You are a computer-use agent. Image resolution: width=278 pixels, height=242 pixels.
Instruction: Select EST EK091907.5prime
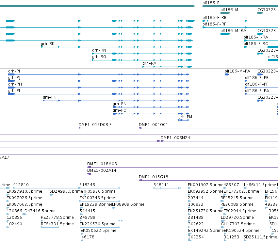point(206,185)
